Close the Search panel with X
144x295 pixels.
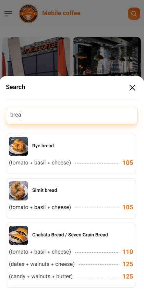coord(132,88)
